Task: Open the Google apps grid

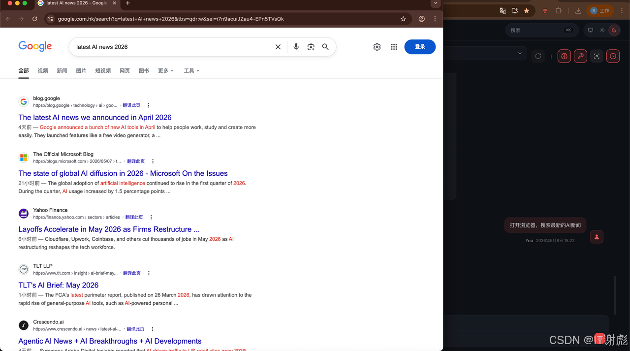Action: pos(394,47)
